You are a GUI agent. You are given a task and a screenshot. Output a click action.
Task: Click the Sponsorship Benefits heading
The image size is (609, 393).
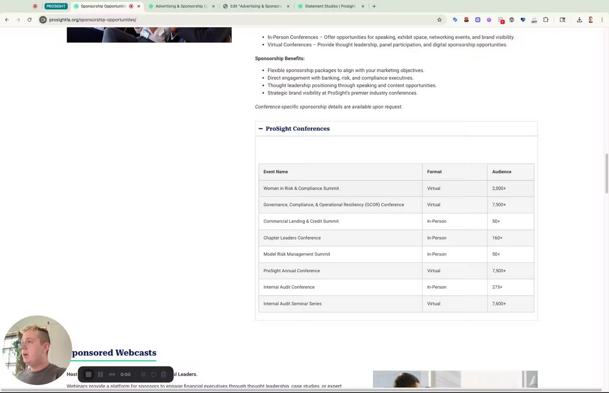coord(280,58)
